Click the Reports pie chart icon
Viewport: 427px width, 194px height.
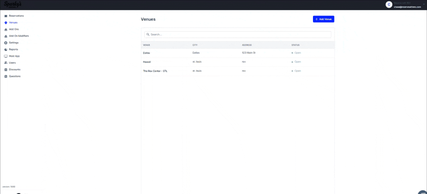pyautogui.click(x=6, y=49)
